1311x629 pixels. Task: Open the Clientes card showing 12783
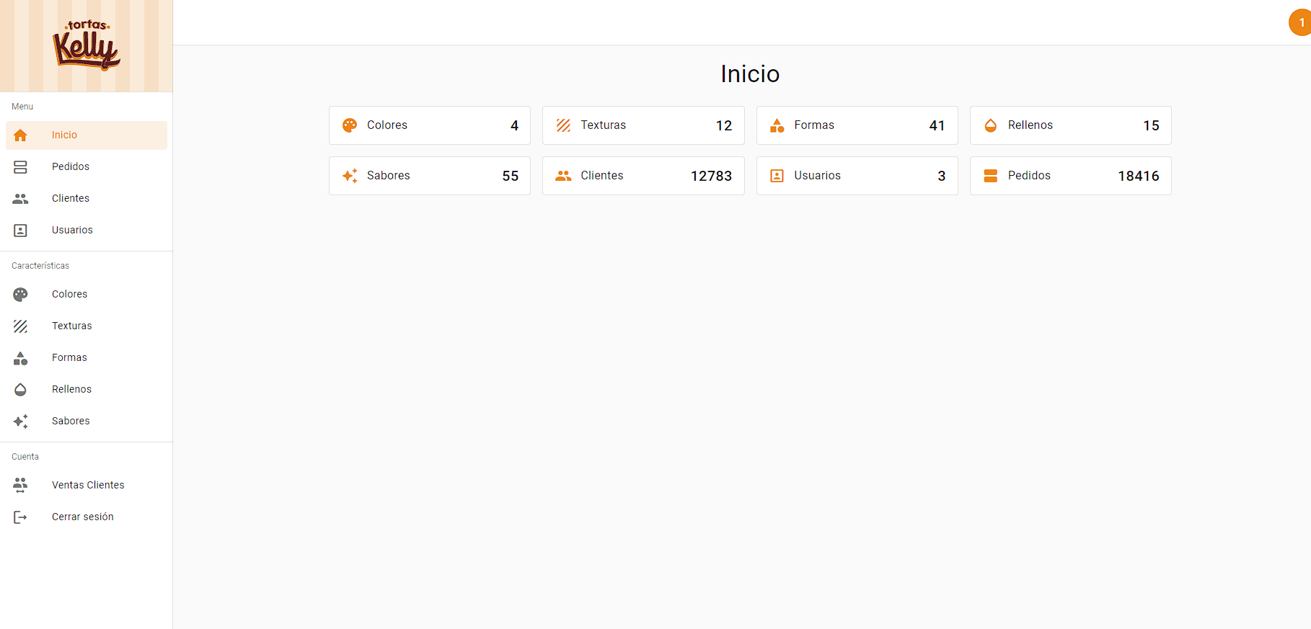[x=643, y=176]
